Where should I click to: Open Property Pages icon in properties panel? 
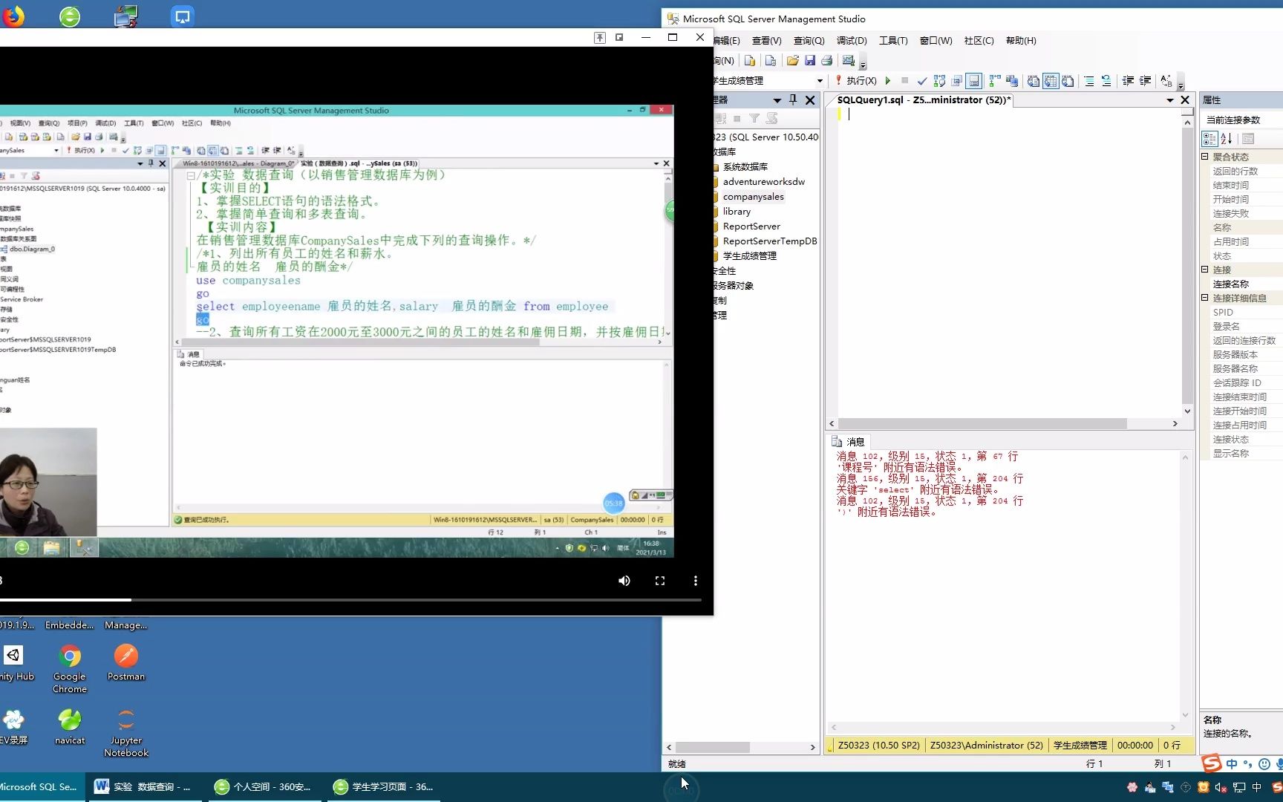[x=1248, y=139]
